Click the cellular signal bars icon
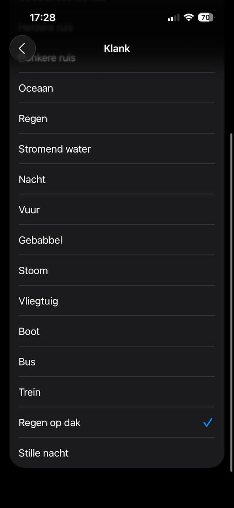This screenshot has height=508, width=234. click(173, 17)
